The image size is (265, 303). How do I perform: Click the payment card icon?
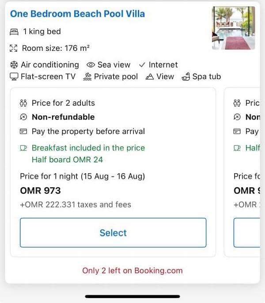click(23, 132)
